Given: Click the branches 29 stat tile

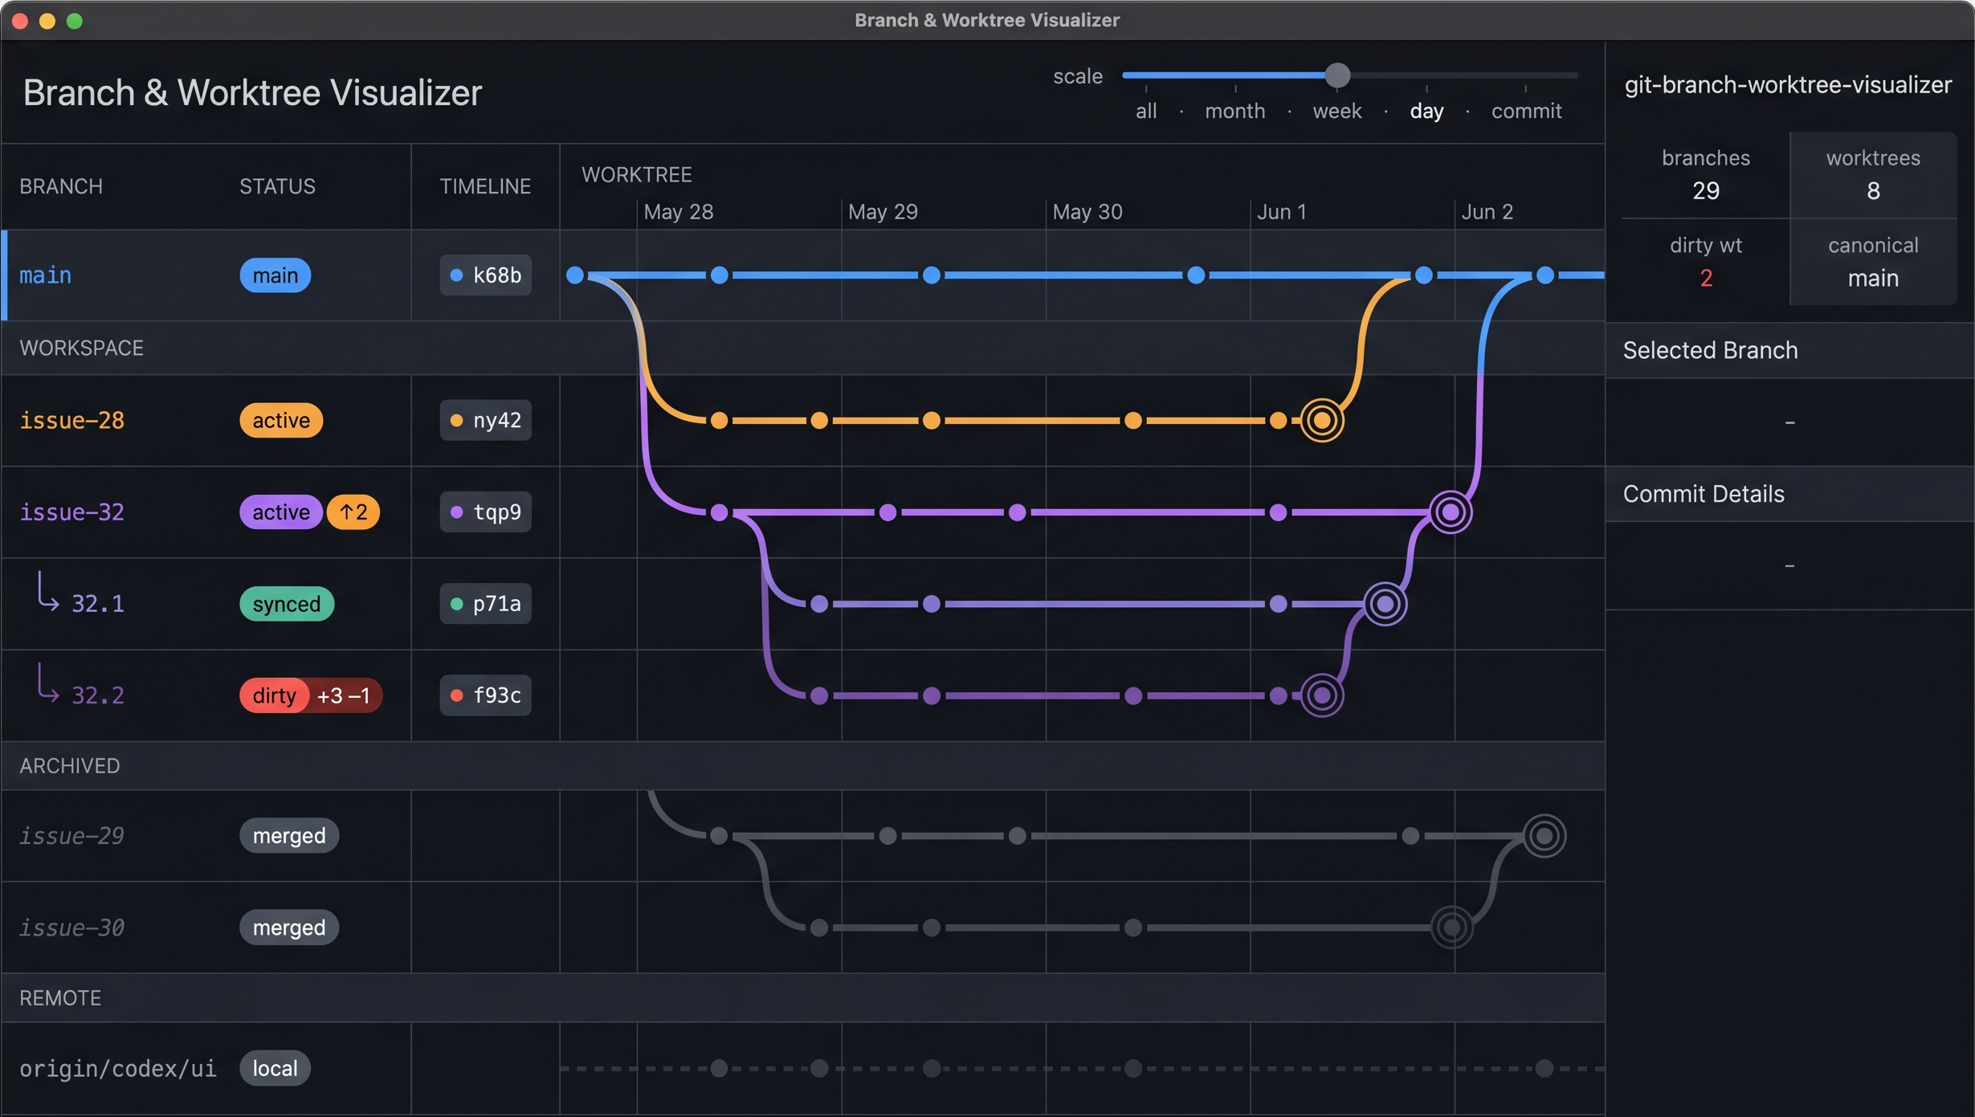Looking at the screenshot, I should pyautogui.click(x=1706, y=175).
